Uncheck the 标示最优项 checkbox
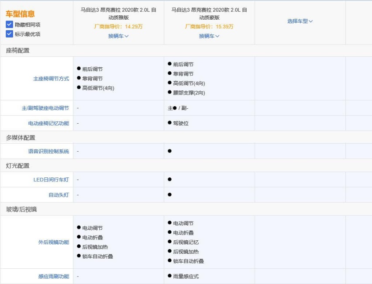The width and height of the screenshot is (372, 284). coord(9,34)
